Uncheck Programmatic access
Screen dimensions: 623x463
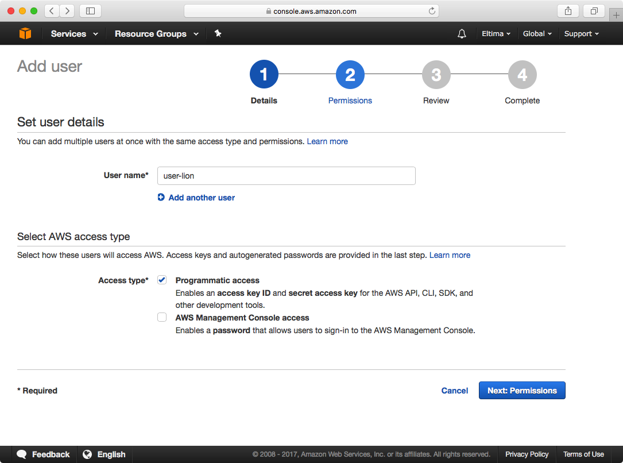pos(161,280)
